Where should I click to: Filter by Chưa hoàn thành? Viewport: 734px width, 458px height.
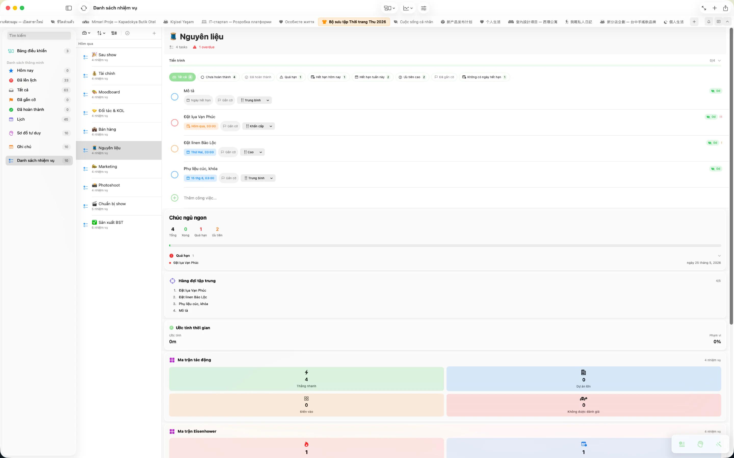pos(218,77)
